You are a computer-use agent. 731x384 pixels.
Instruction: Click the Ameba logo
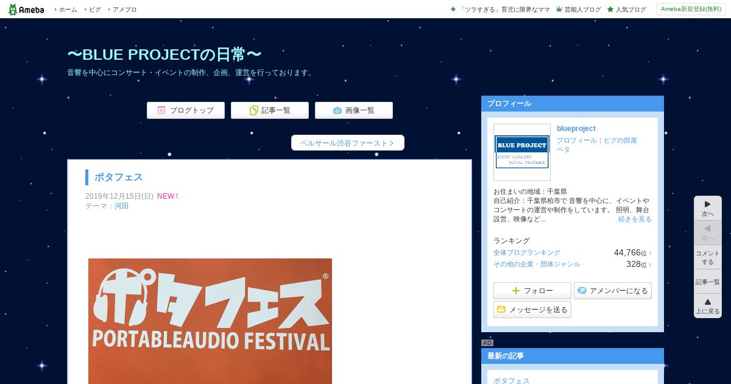coord(26,9)
